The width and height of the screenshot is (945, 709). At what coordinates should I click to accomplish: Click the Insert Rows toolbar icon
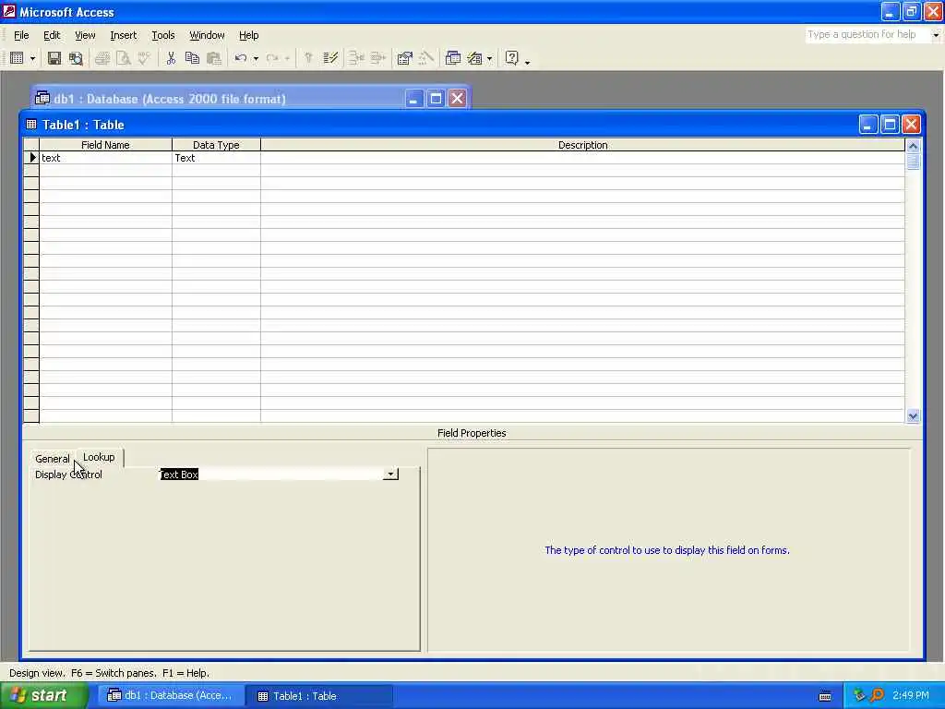[356, 58]
